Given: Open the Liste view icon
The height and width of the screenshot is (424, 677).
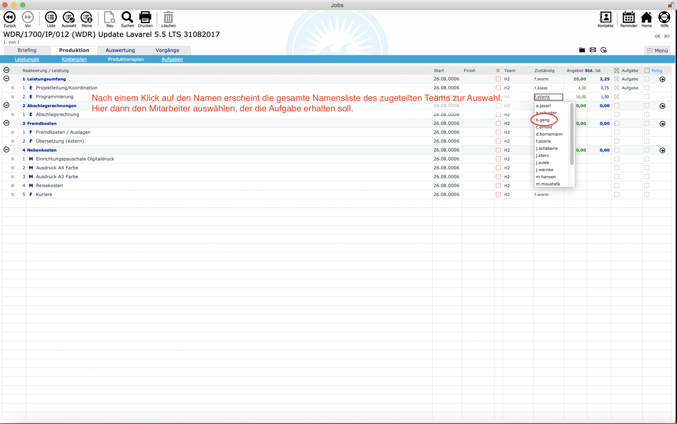Looking at the screenshot, I should [51, 17].
